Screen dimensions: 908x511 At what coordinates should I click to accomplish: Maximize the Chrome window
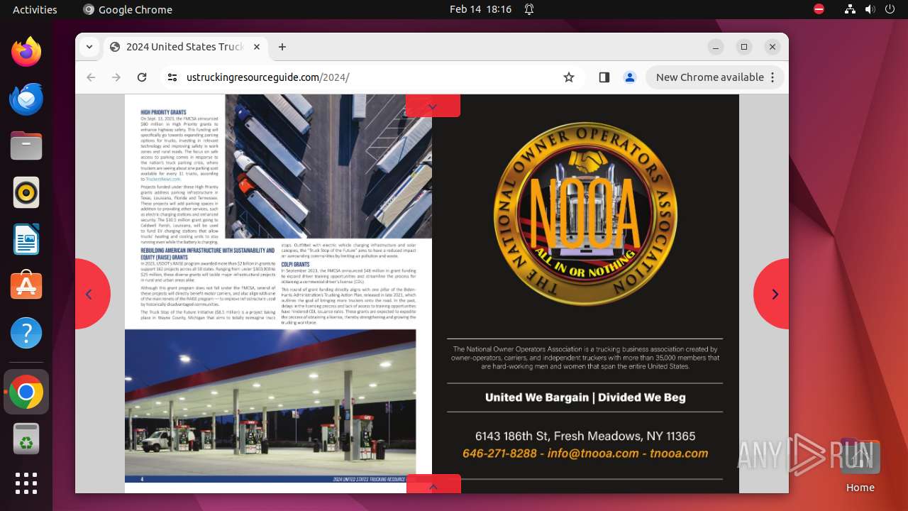coord(744,47)
